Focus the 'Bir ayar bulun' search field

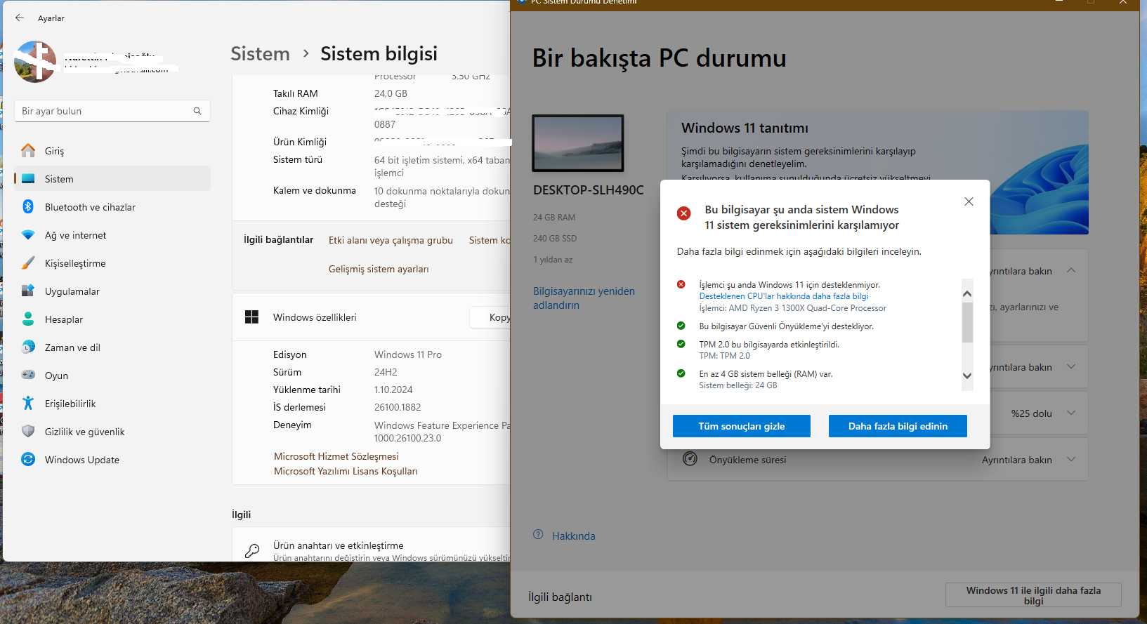coord(112,111)
